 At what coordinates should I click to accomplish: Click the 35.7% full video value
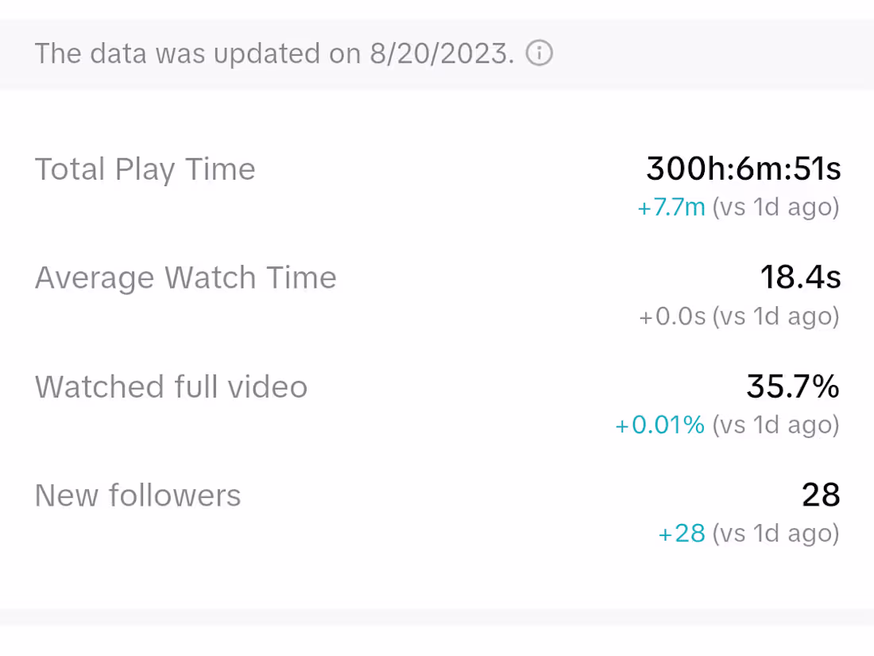coord(793,386)
